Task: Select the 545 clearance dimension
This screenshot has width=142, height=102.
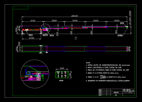Action: (57, 34)
